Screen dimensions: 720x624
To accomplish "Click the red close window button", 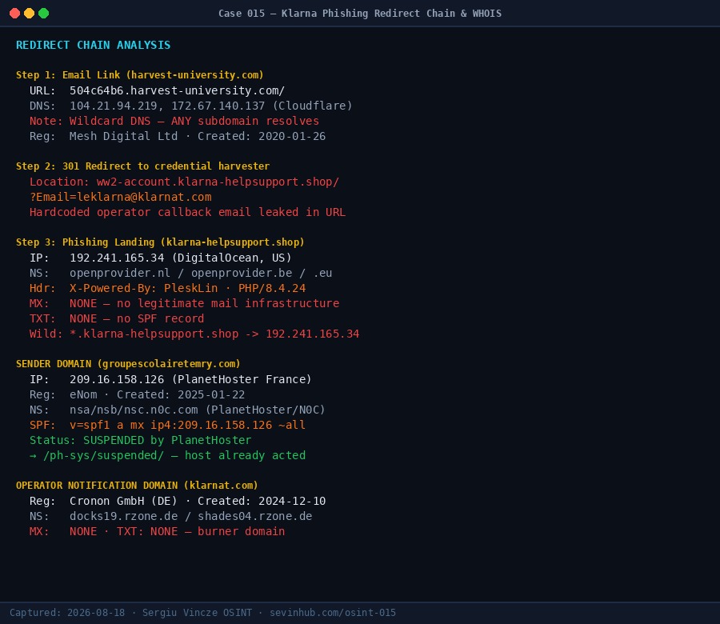I will (14, 14).
